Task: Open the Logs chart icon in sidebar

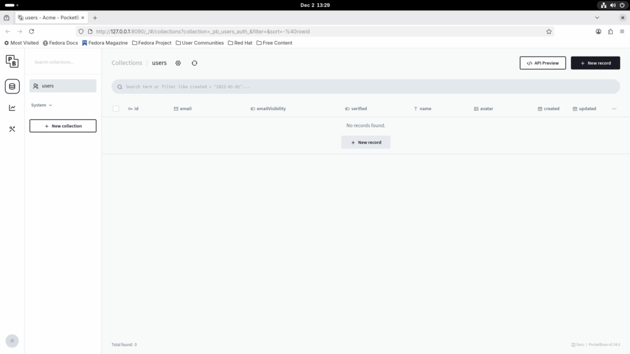Action: point(12,108)
